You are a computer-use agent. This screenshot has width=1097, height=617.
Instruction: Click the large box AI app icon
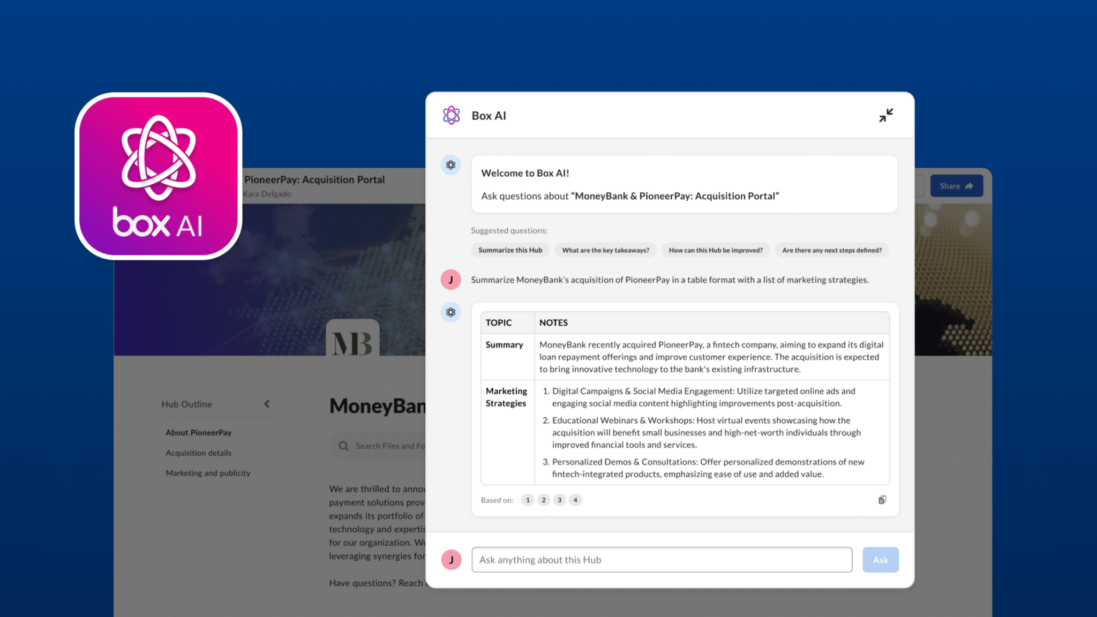(159, 176)
